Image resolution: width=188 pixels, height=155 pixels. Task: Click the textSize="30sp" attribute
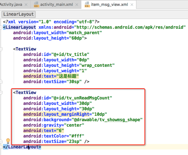pyautogui.click(x=52, y=82)
